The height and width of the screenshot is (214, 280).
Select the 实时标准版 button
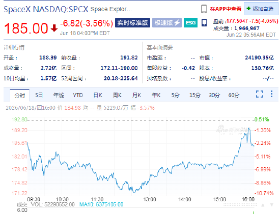point(132,23)
